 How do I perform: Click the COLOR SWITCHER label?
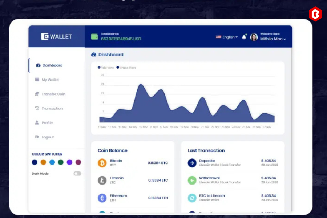click(x=47, y=154)
